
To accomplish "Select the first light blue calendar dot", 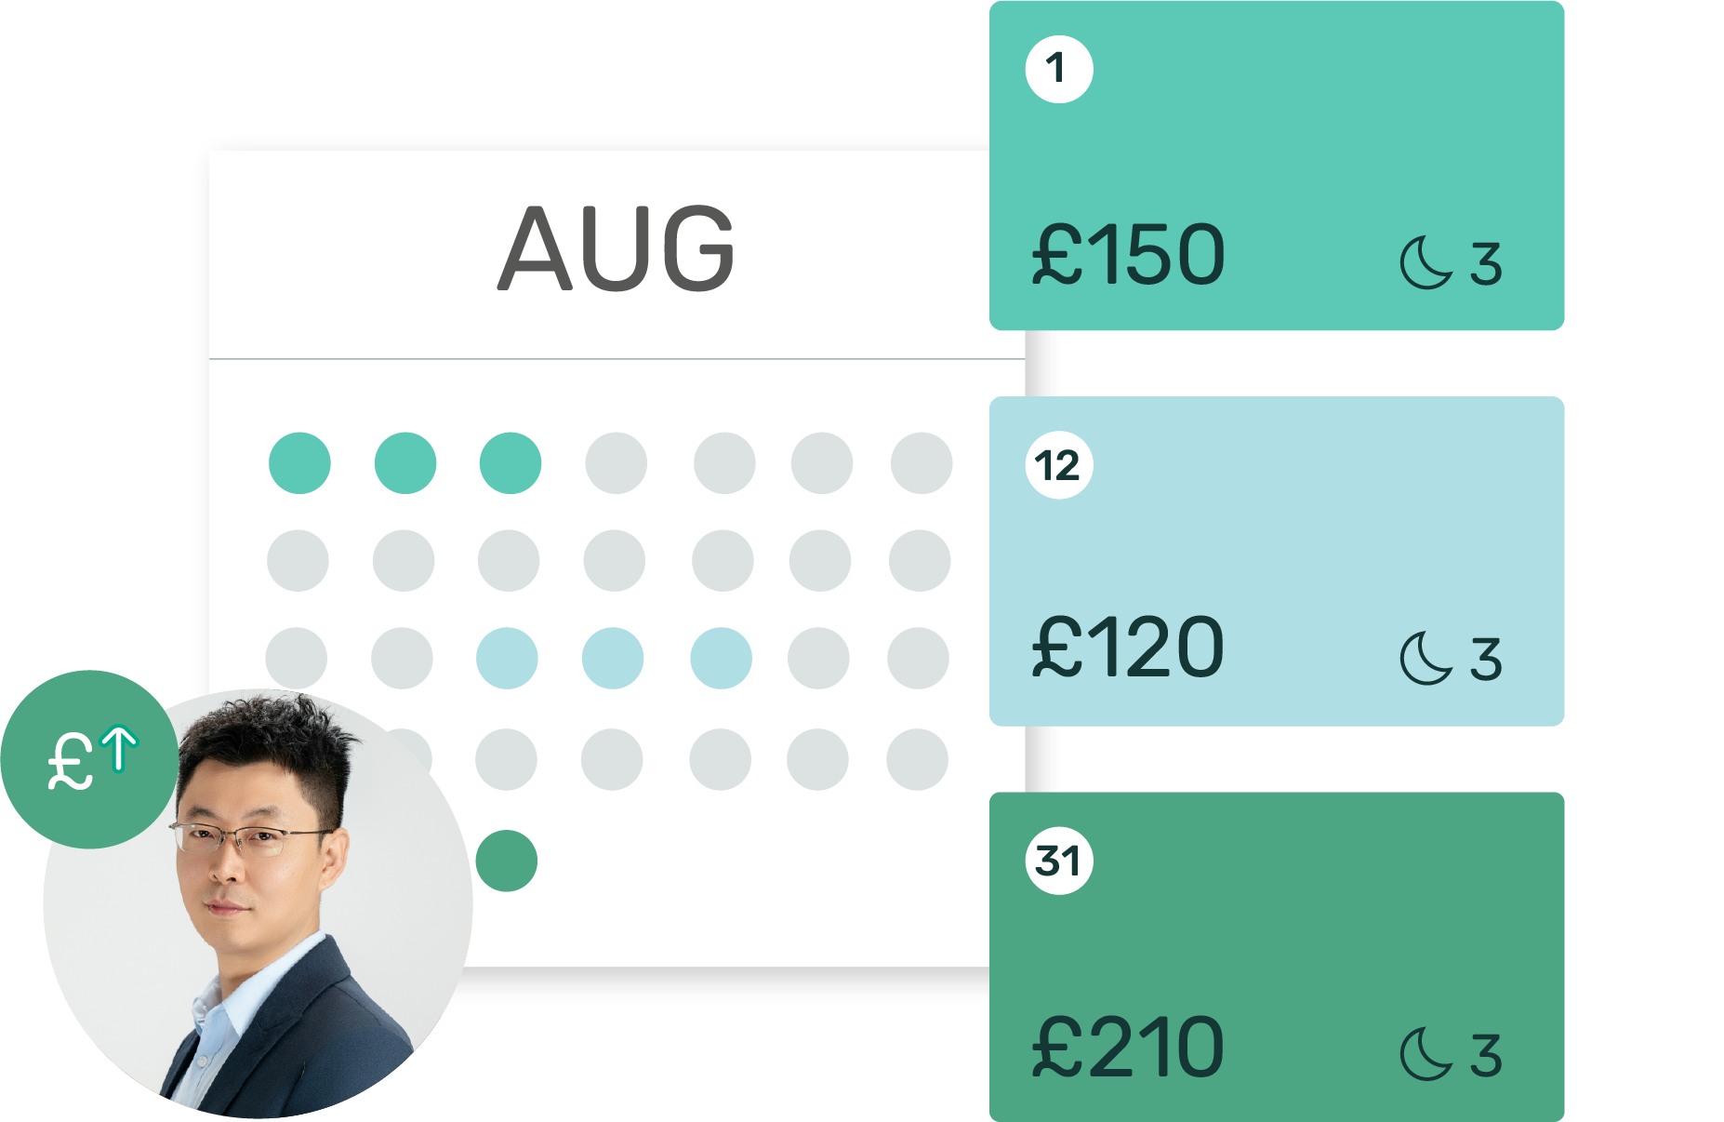I will [507, 658].
